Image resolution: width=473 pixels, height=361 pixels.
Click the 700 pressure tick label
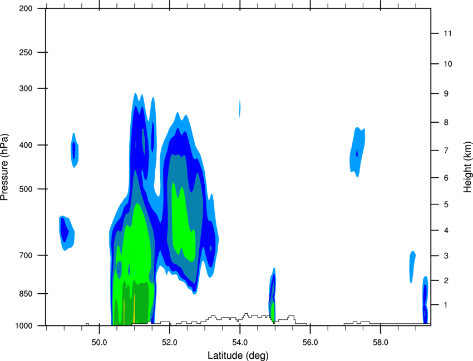click(x=26, y=255)
